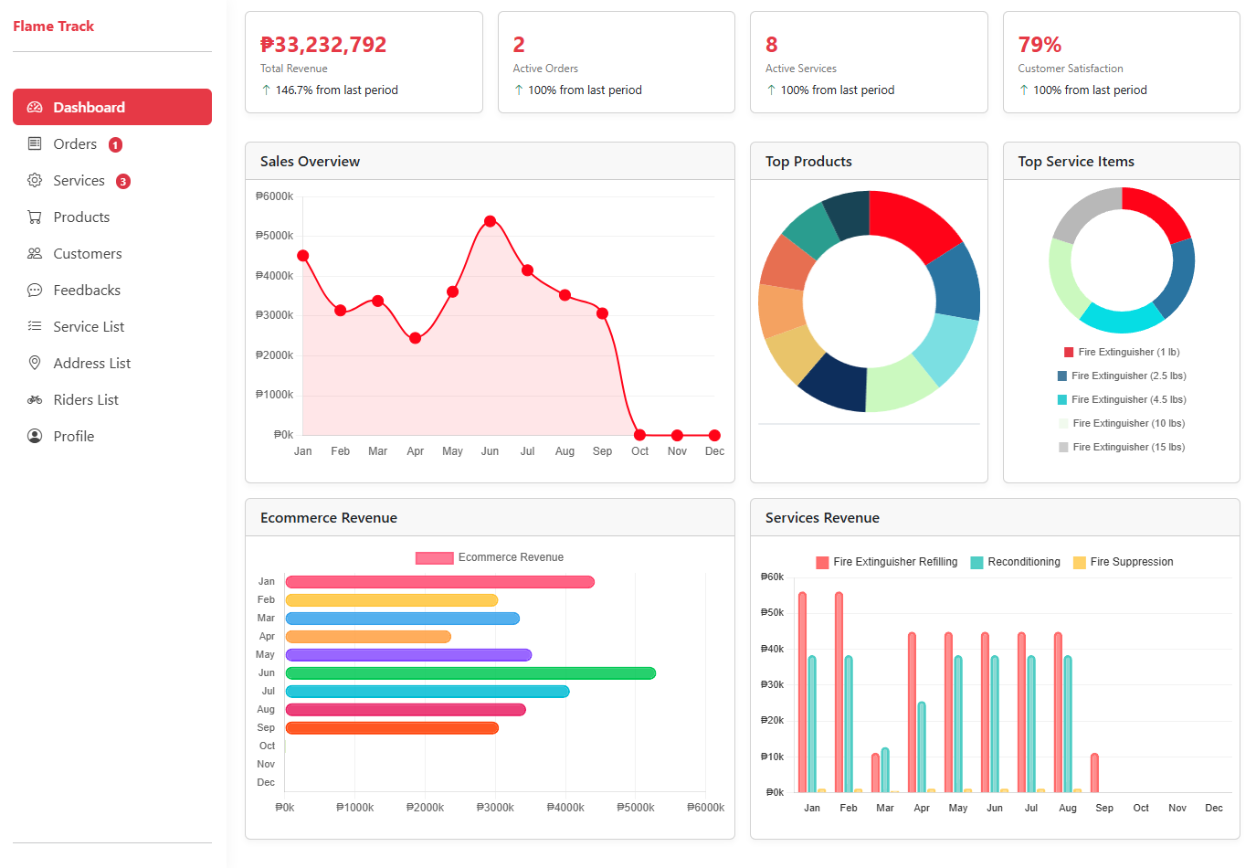1256x868 pixels.
Task: Click the Profile user icon
Action: pos(35,436)
